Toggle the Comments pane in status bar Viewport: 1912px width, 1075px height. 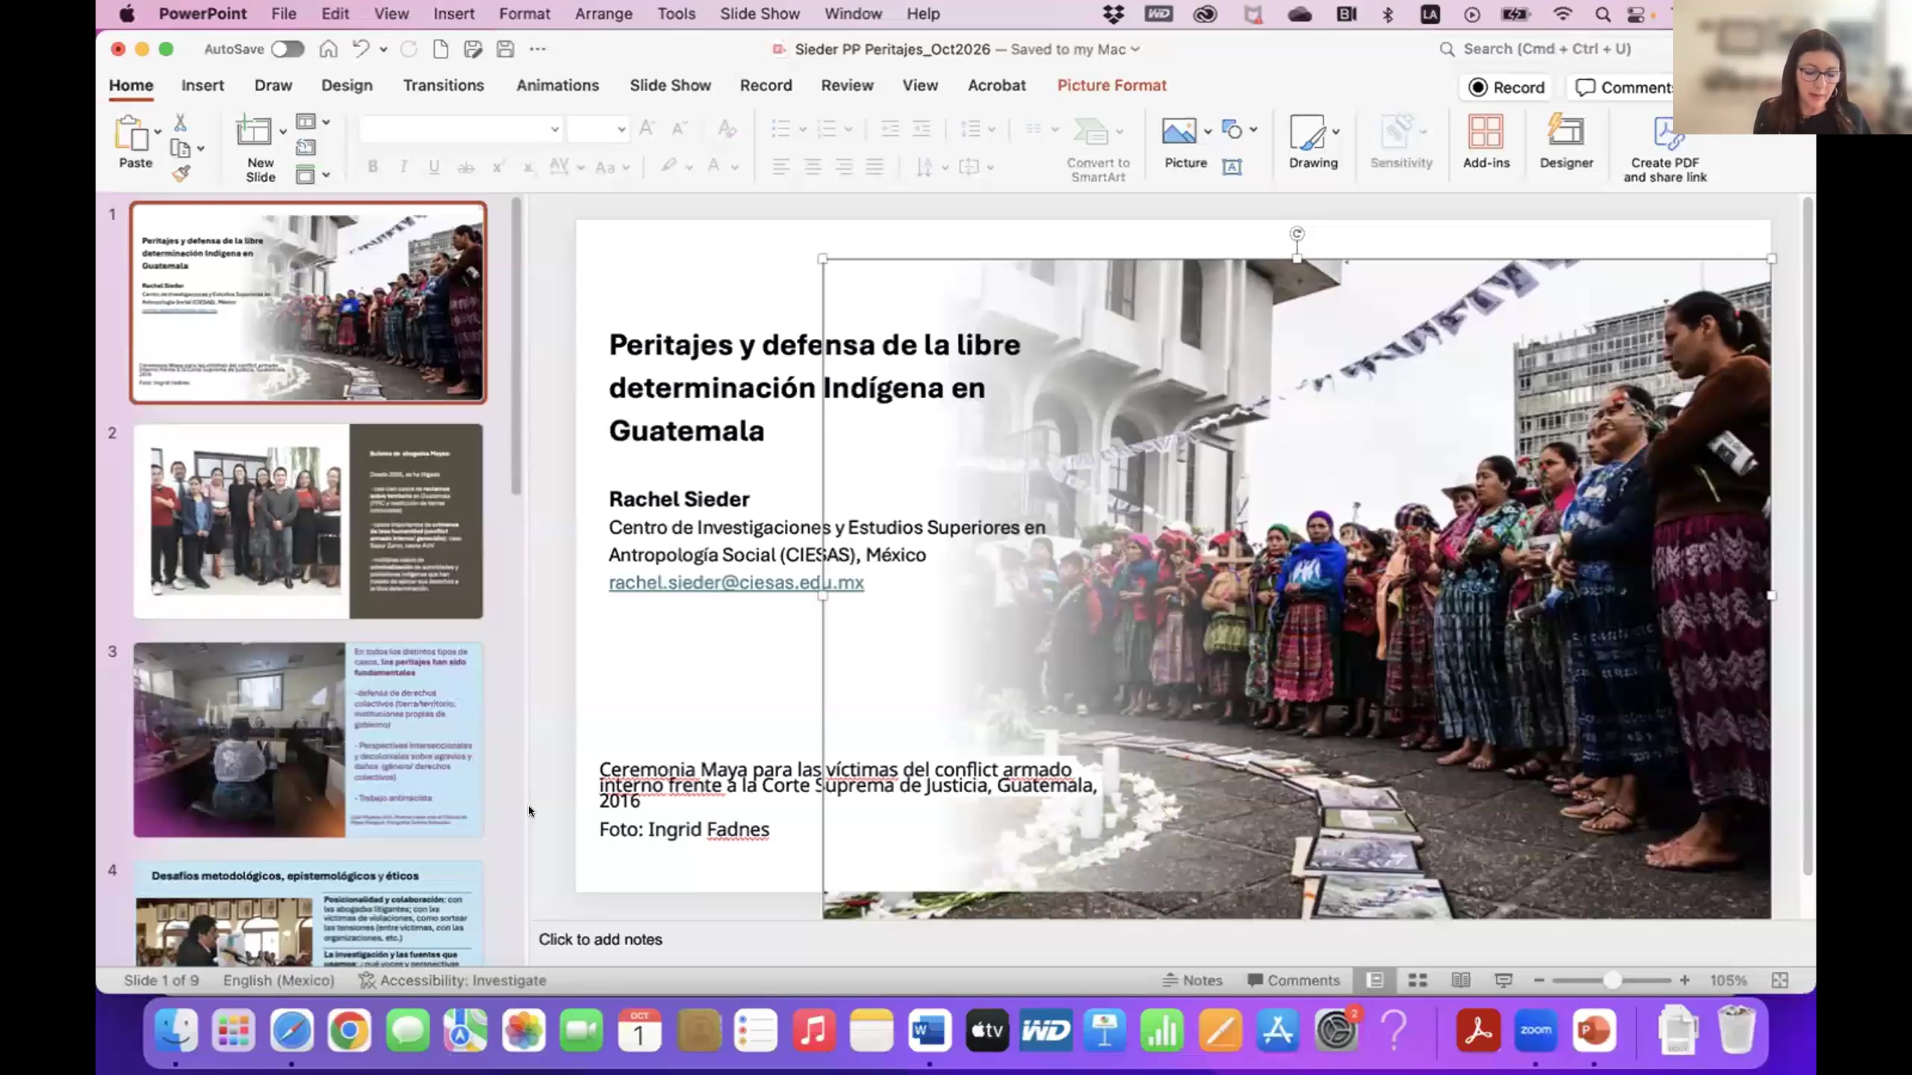pyautogui.click(x=1294, y=980)
